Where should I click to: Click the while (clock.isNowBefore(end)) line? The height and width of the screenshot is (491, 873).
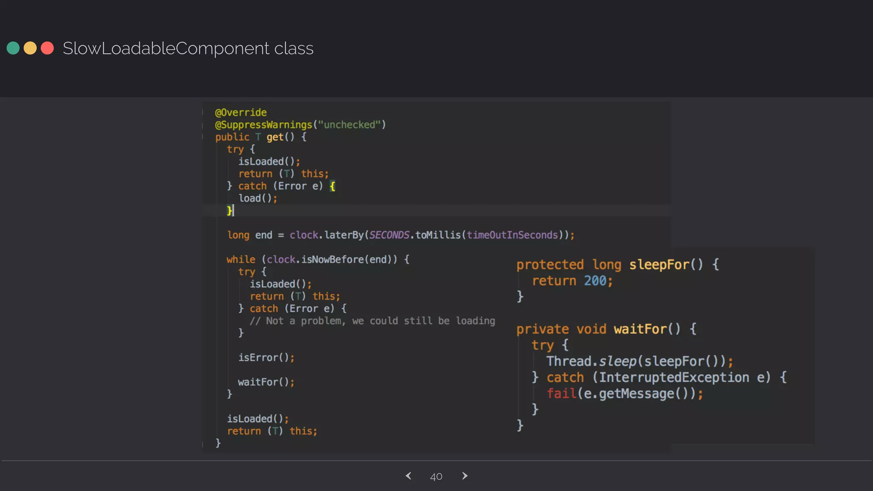(318, 260)
